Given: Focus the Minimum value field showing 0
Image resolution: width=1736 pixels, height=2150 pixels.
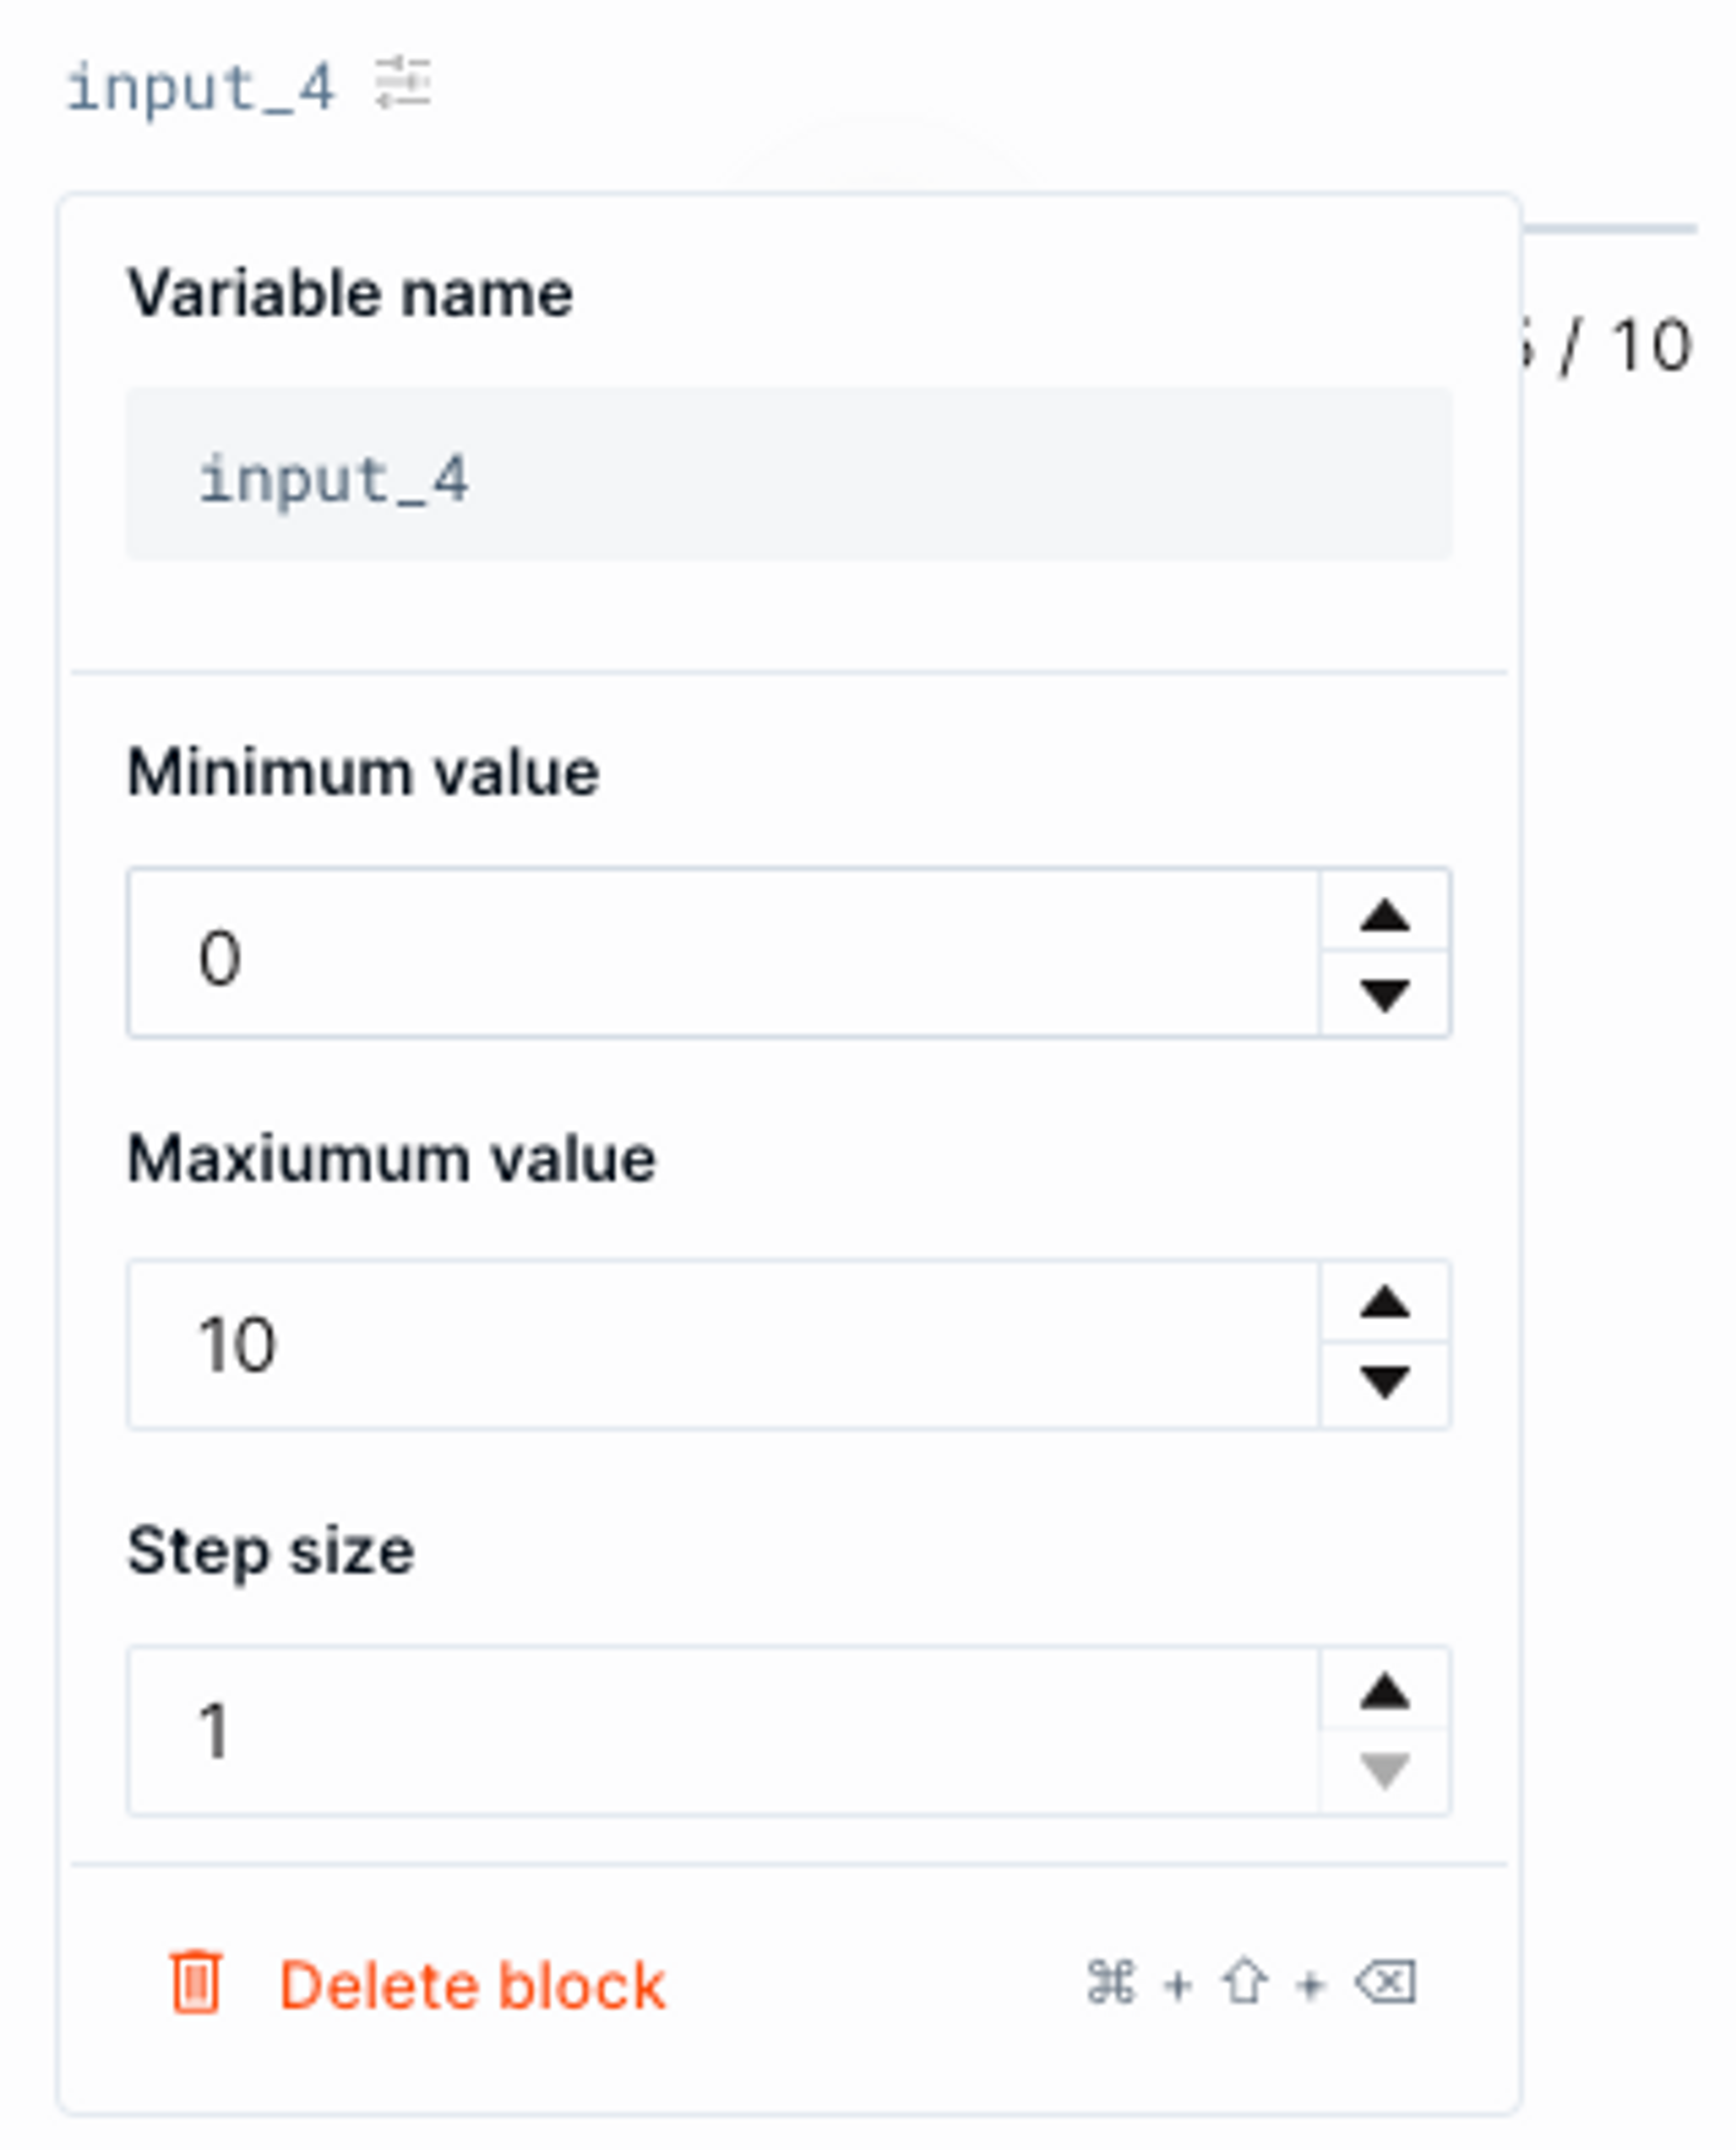Looking at the screenshot, I should [x=723, y=953].
